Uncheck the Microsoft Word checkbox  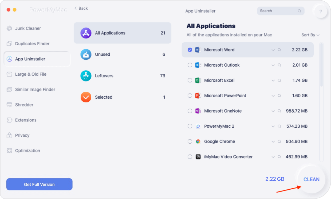(190, 50)
